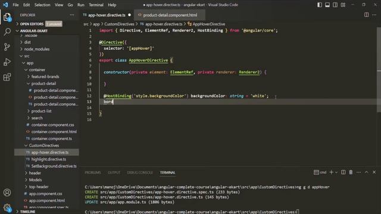Kill terminal with trash icon

[x=351, y=172]
